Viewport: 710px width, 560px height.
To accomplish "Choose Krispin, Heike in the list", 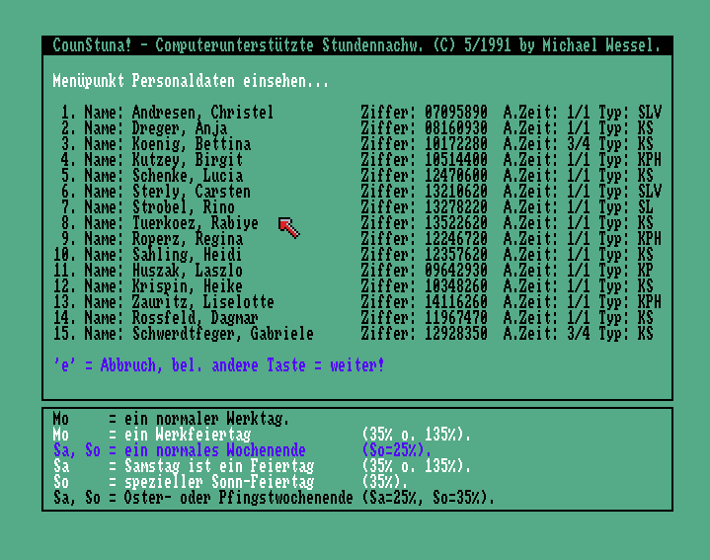I will click(x=357, y=286).
